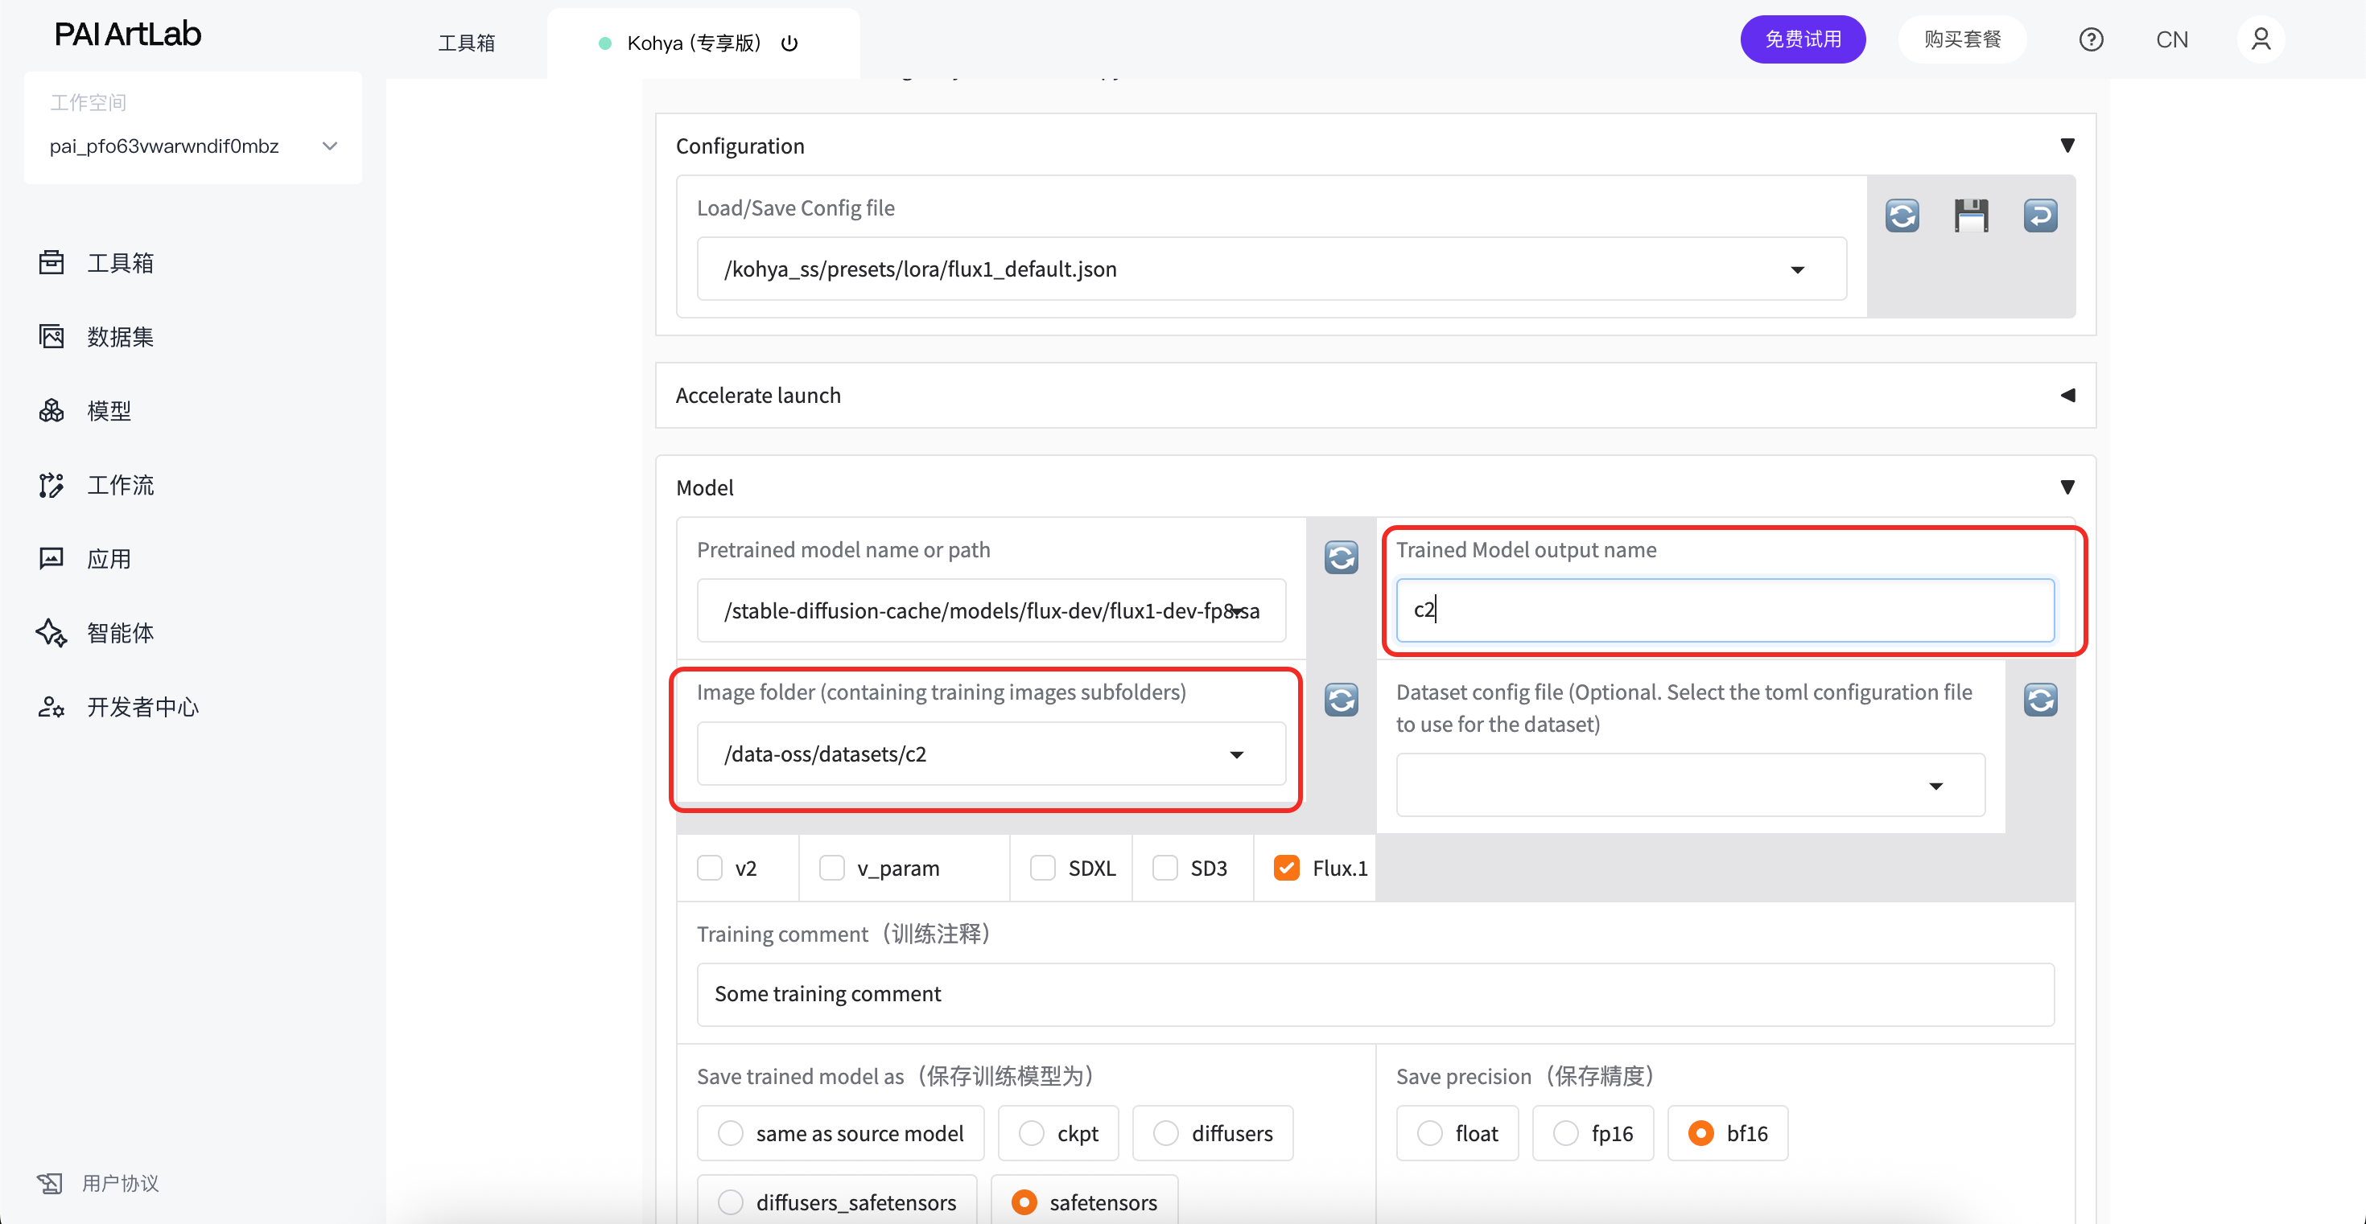This screenshot has width=2366, height=1224.
Task: Open 数据集 in the sidebar
Action: (119, 337)
